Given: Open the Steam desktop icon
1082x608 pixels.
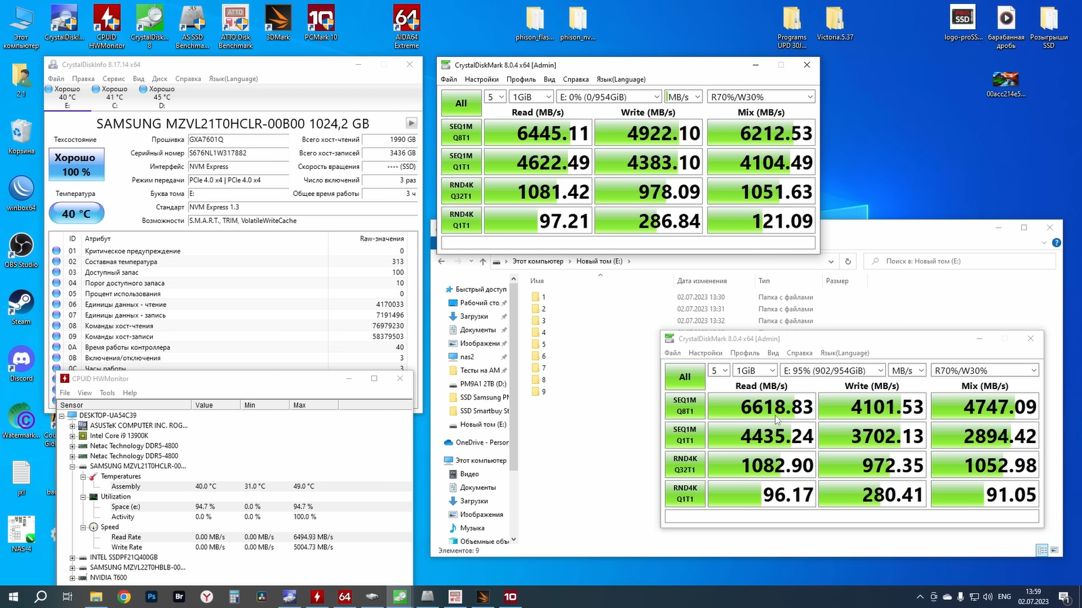Looking at the screenshot, I should [x=21, y=303].
